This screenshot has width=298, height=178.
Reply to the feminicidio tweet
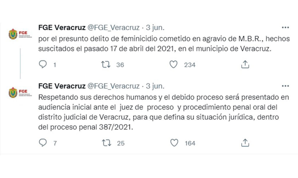click(43, 65)
